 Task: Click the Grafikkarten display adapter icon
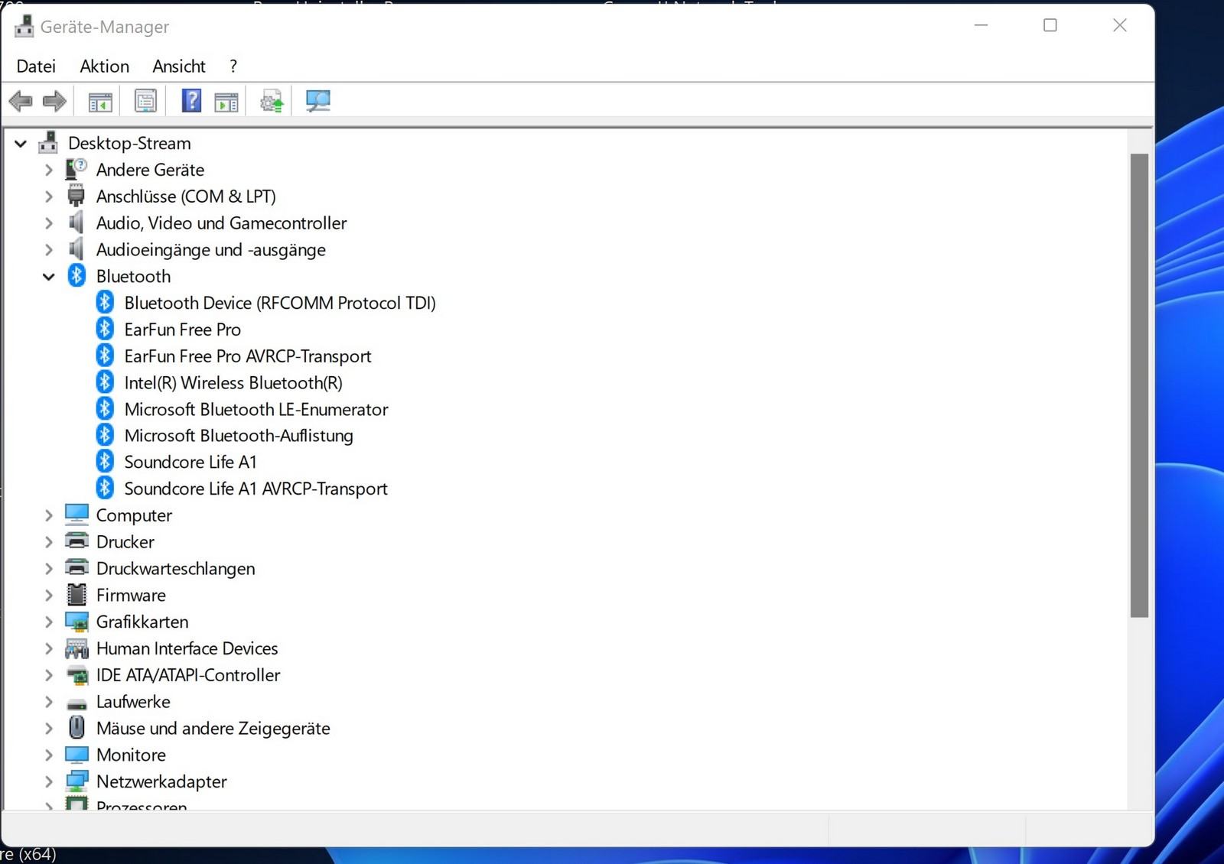coord(76,621)
